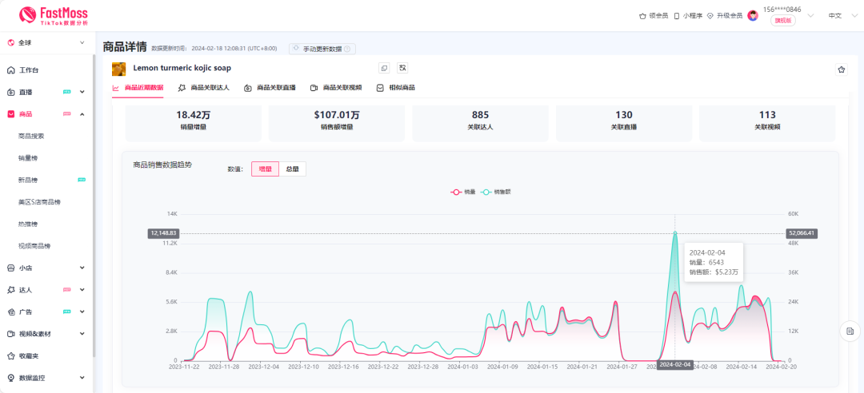This screenshot has width=864, height=393.
Task: Switch to the 商品关联达人 tab
Action: point(204,88)
